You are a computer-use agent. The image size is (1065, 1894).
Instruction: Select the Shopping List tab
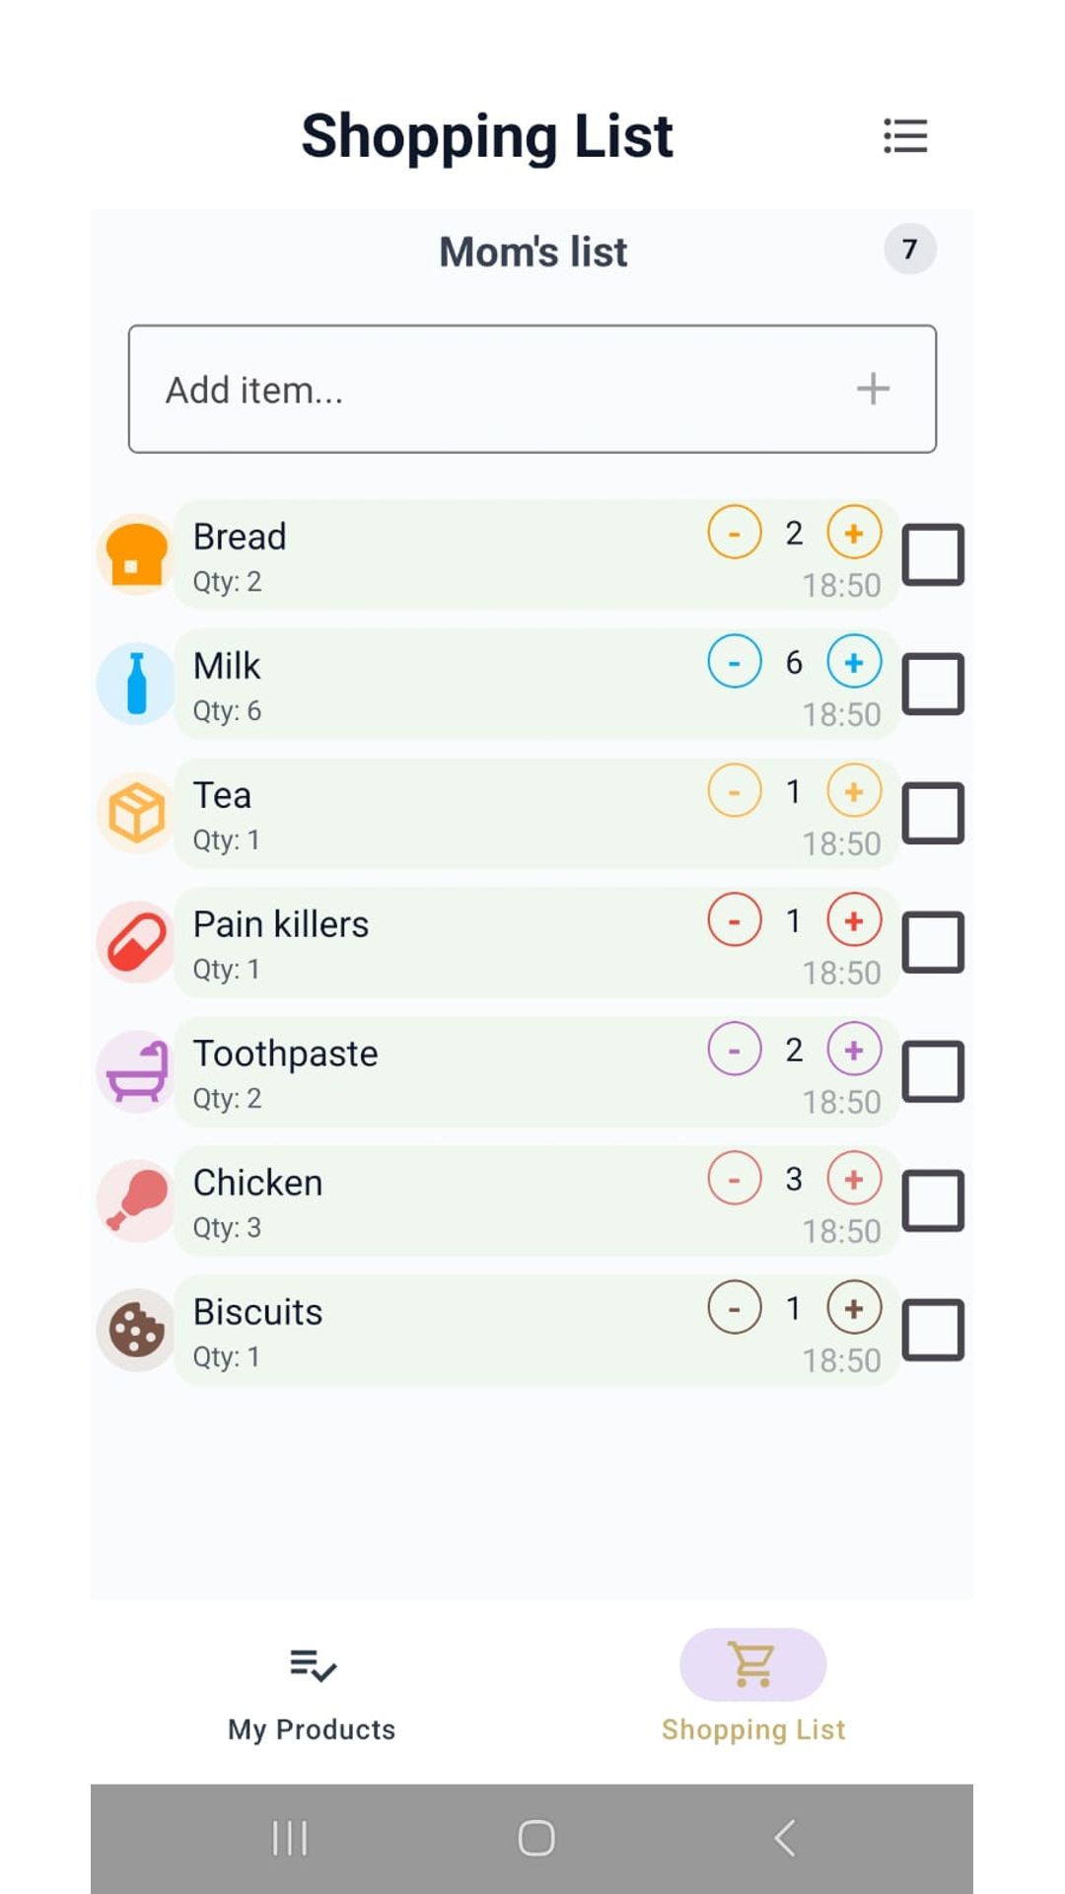click(x=753, y=1693)
